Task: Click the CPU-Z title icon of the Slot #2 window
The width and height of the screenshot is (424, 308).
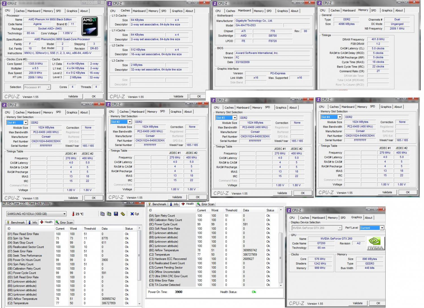Action: (109, 104)
